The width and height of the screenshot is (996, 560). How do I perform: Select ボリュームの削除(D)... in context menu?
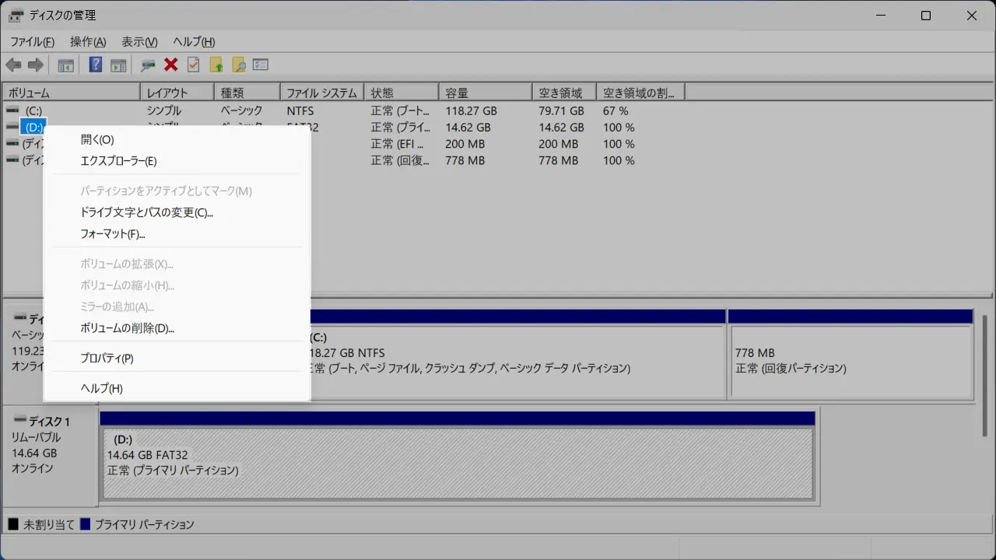pyautogui.click(x=127, y=328)
